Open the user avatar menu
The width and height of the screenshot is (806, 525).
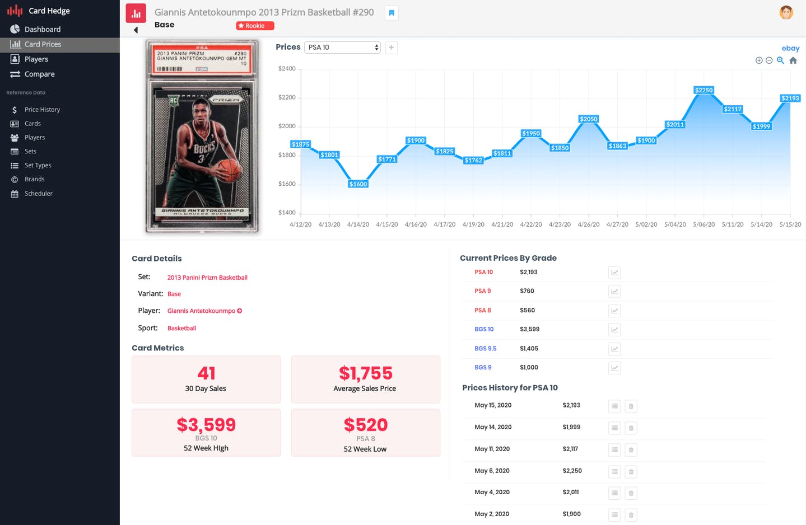(x=786, y=12)
